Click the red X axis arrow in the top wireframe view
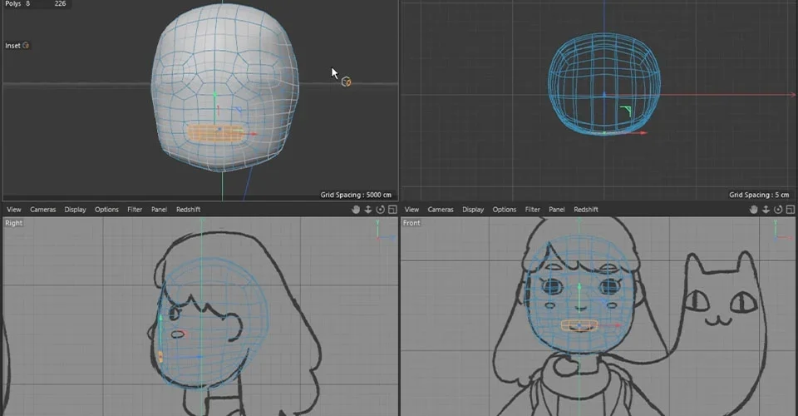798x416 pixels. pyautogui.click(x=643, y=133)
